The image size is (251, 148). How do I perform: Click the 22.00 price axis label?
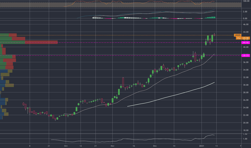click(x=246, y=115)
